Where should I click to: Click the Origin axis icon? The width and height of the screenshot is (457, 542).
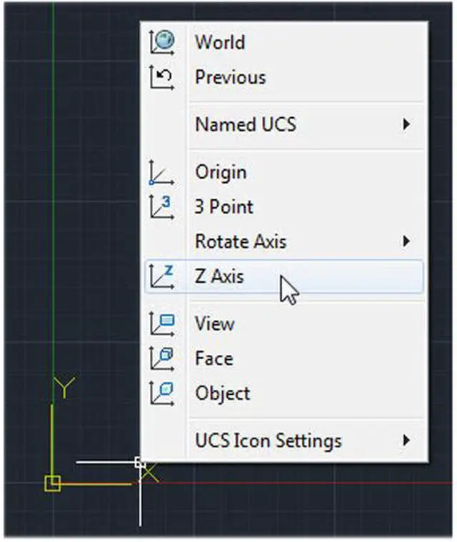(162, 172)
